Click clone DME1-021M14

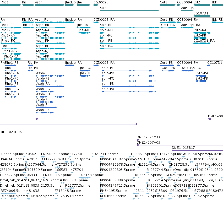point(149,137)
